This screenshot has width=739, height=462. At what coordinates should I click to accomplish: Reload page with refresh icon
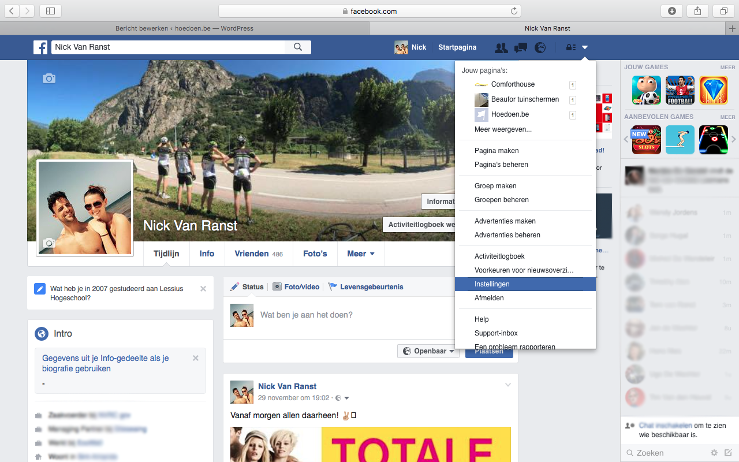point(514,11)
